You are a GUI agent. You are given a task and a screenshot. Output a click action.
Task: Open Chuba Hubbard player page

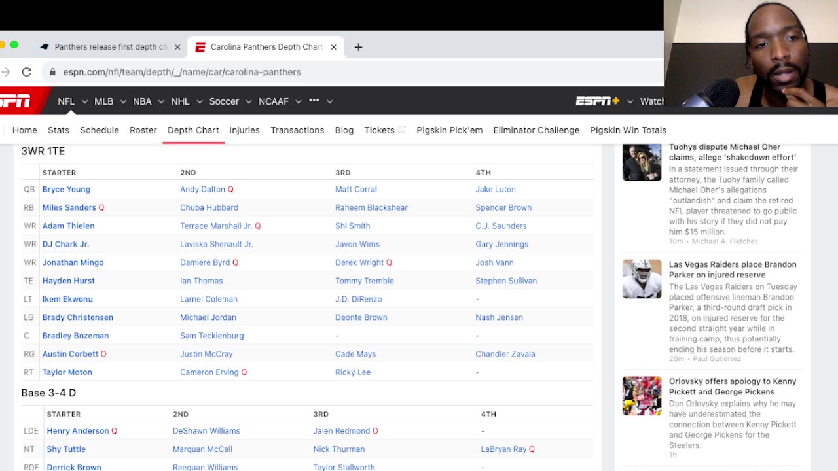click(x=209, y=207)
